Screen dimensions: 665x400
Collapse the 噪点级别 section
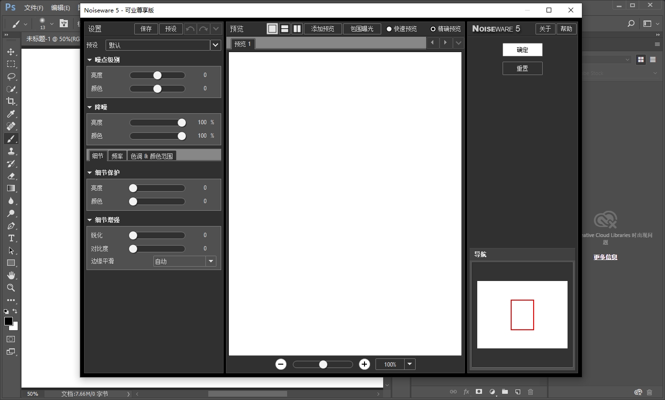[90, 60]
